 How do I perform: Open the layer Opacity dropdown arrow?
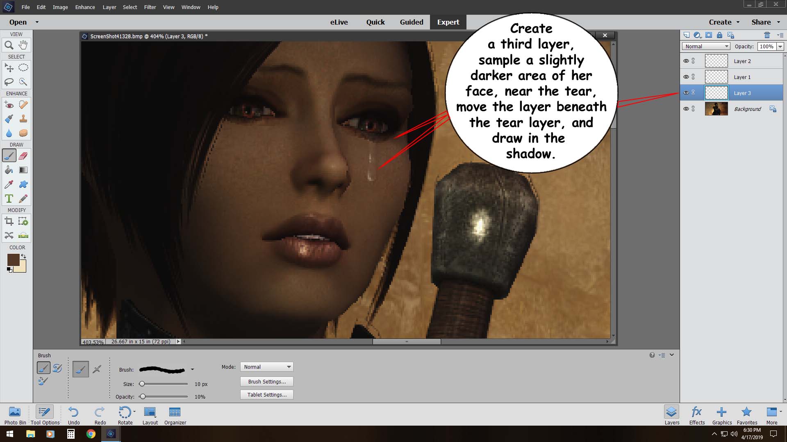tap(780, 46)
